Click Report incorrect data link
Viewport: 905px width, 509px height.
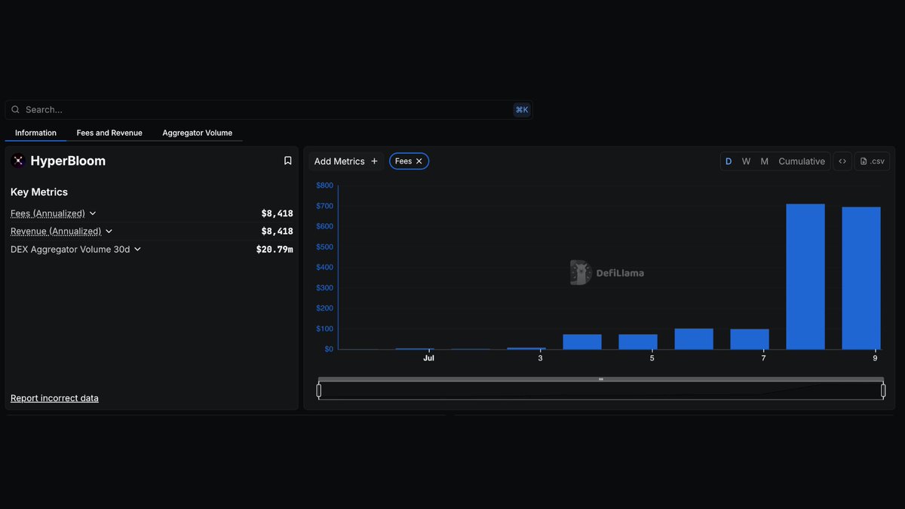point(54,398)
